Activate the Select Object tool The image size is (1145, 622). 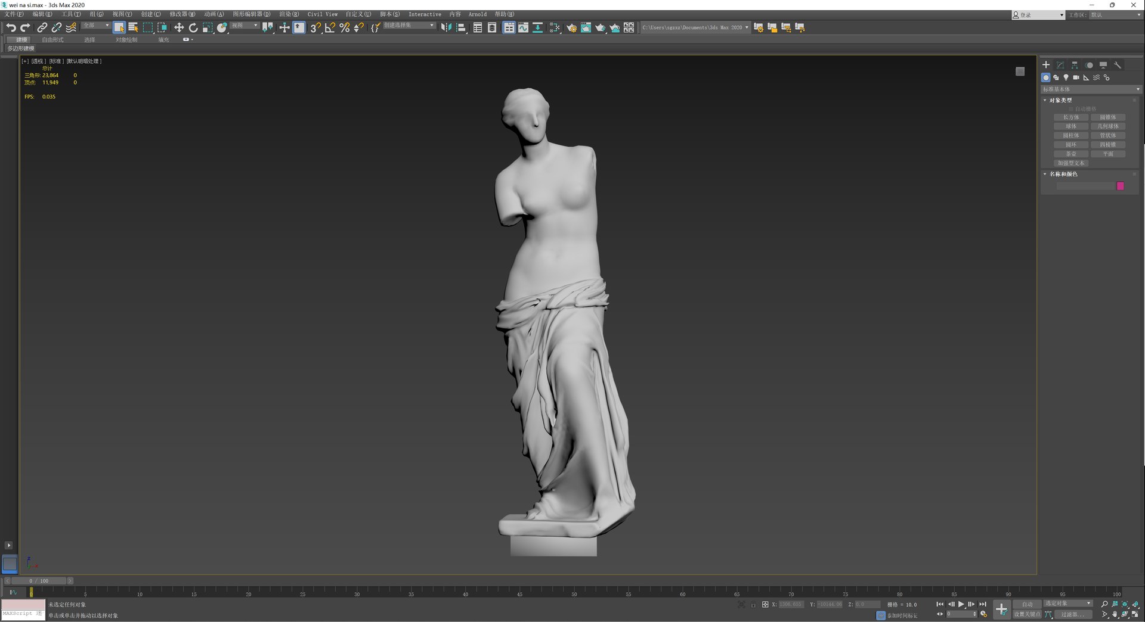tap(119, 27)
